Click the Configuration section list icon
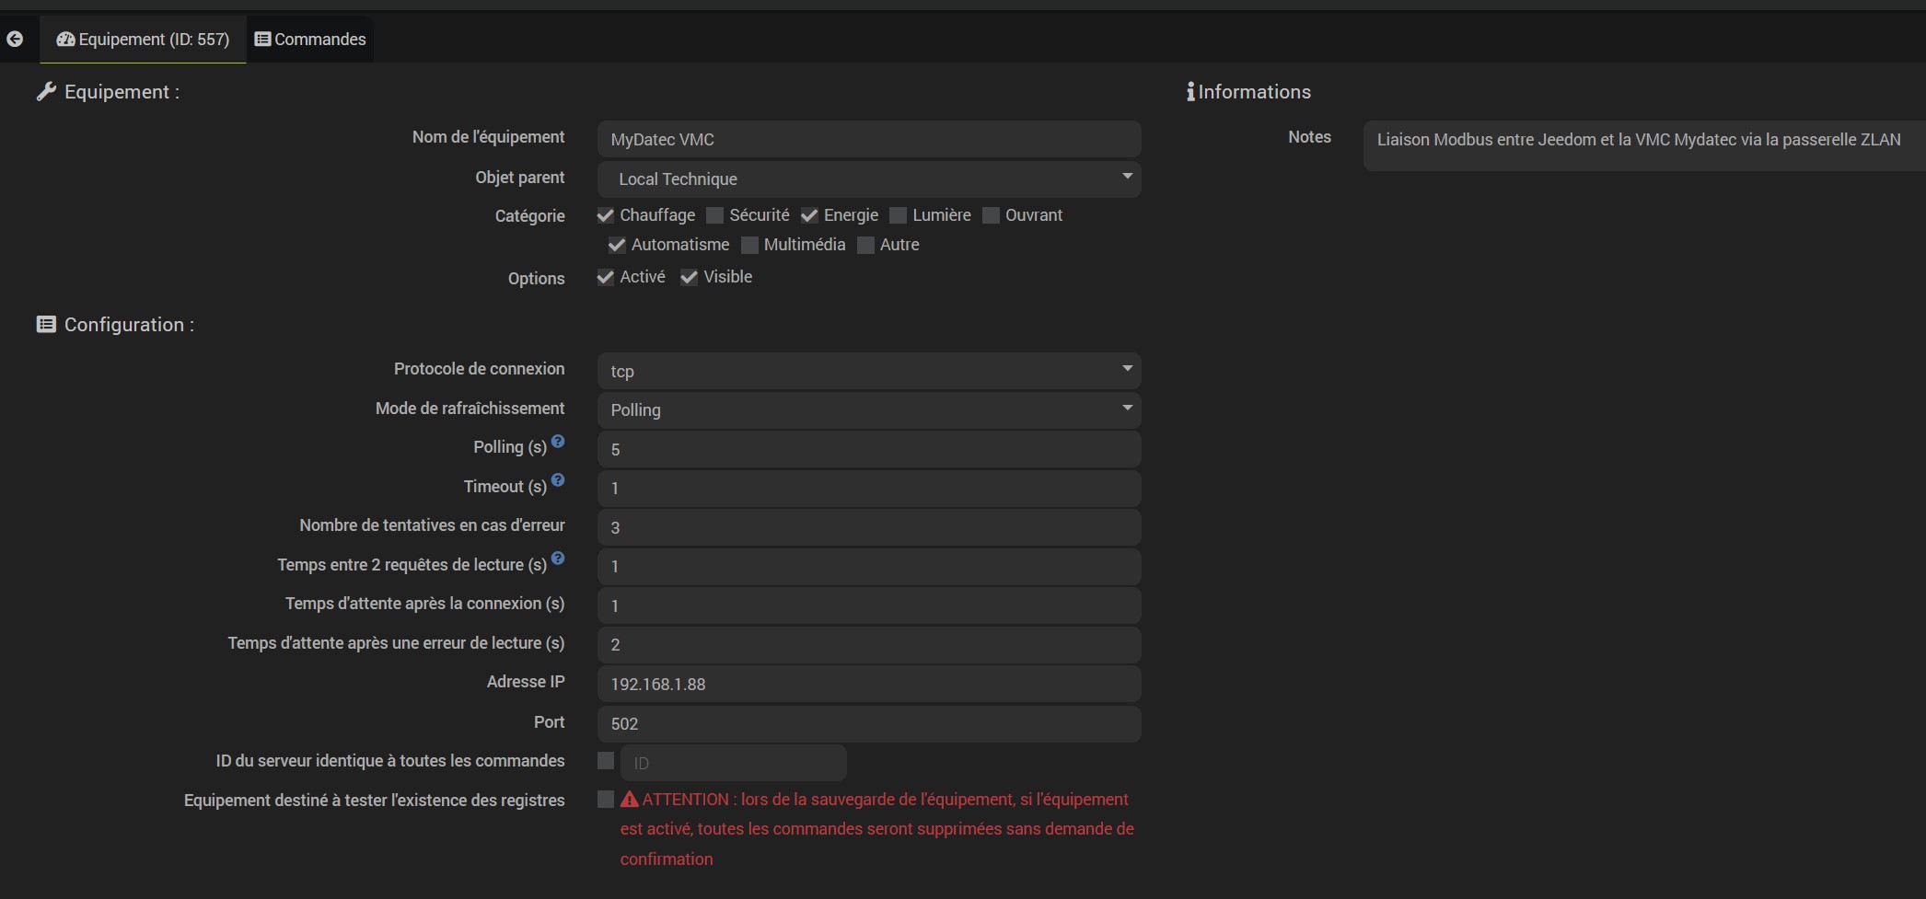The width and height of the screenshot is (1926, 899). [x=46, y=325]
